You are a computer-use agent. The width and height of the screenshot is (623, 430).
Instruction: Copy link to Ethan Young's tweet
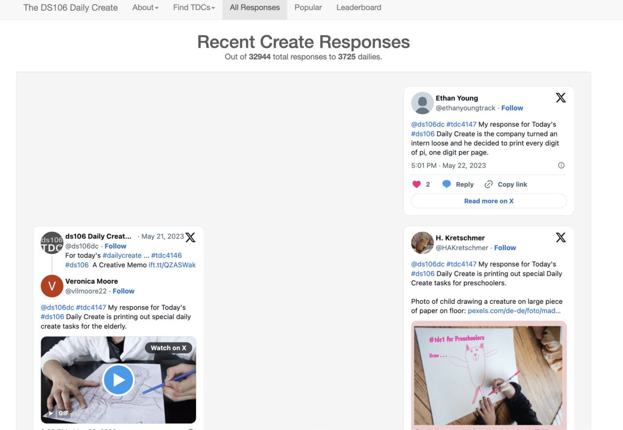(x=506, y=184)
